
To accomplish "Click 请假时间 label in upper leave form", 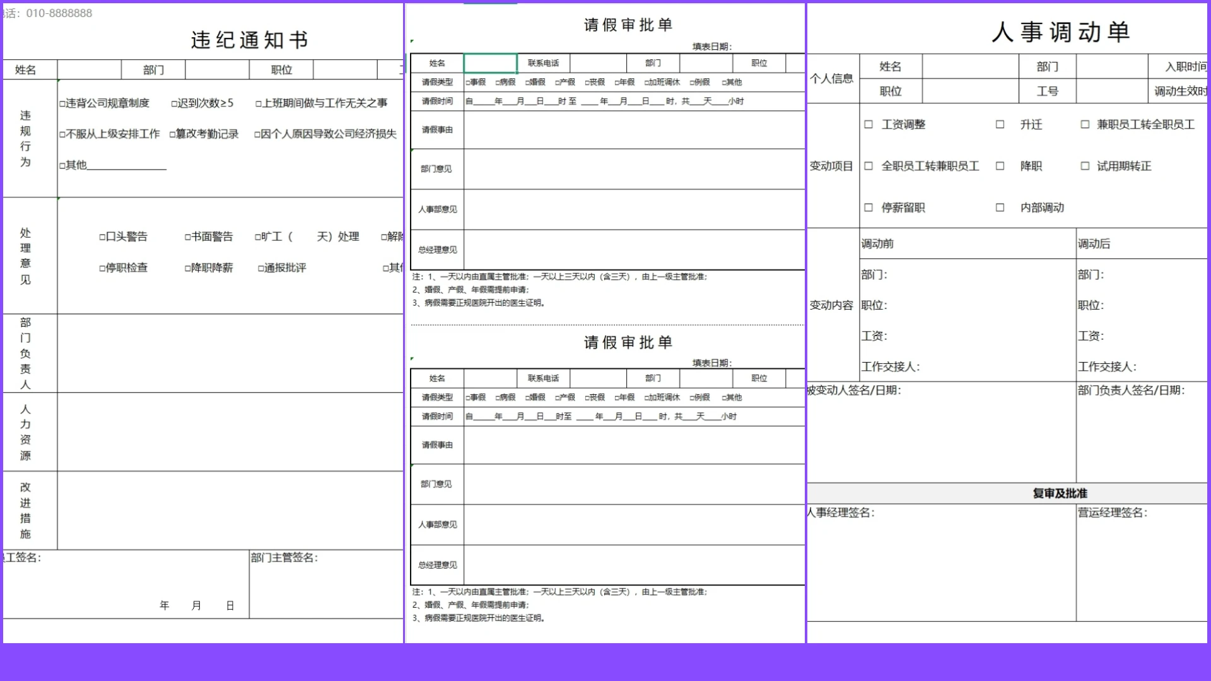I will point(437,101).
